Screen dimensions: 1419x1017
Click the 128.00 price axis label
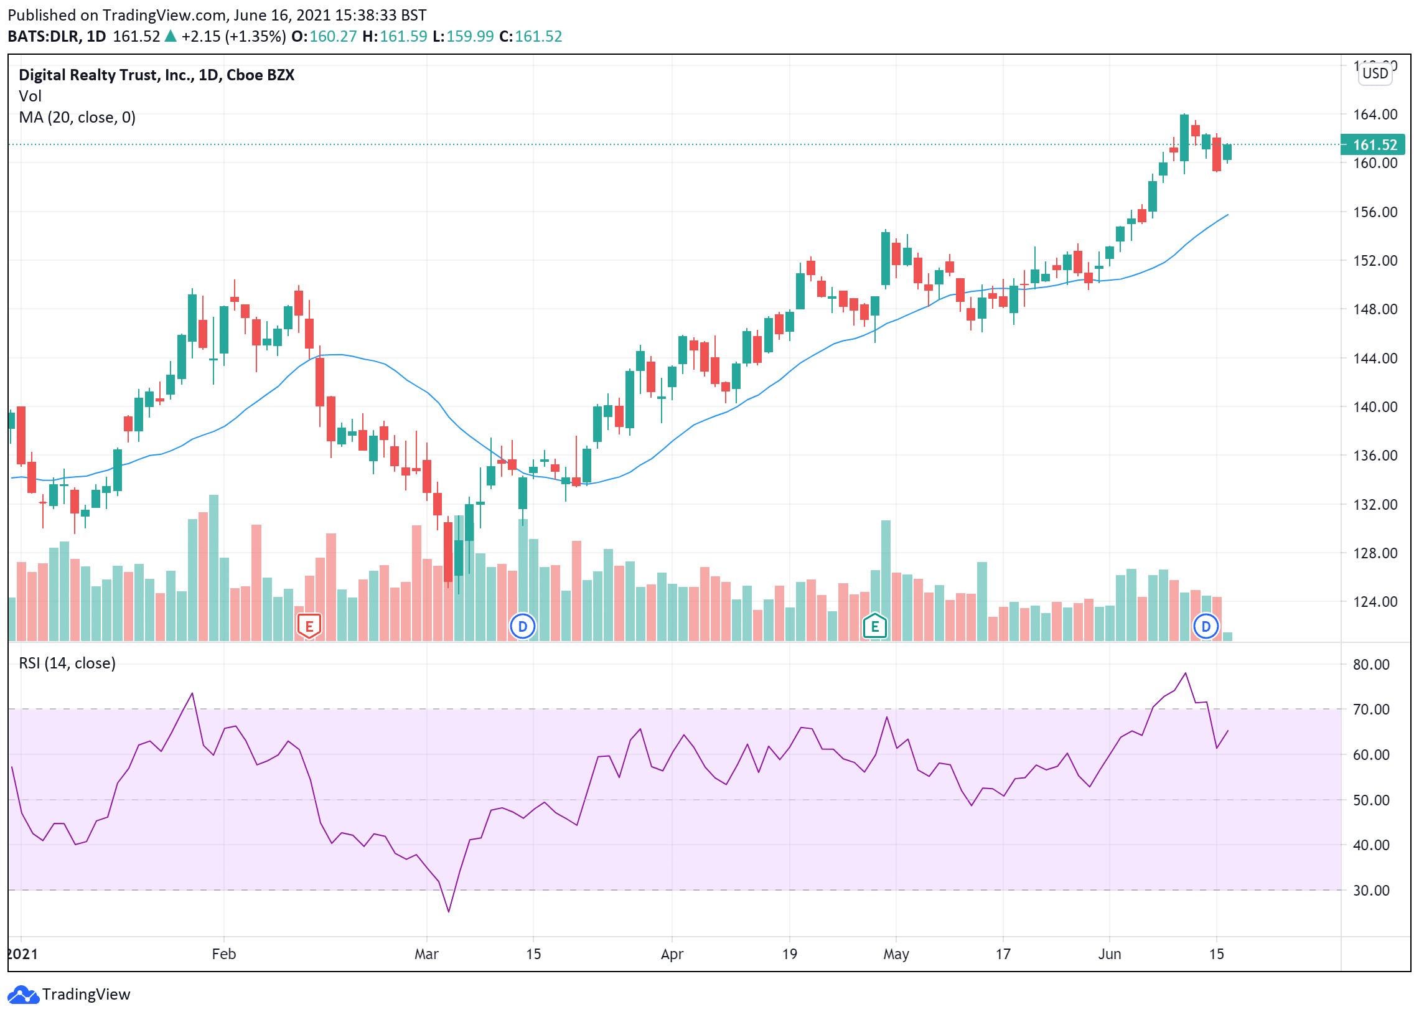1375,553
